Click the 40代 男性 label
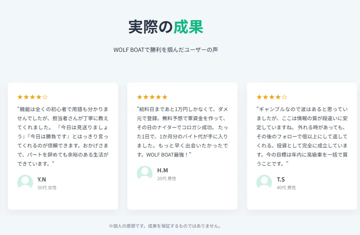Screen dimensions: 360x235 coord(286,188)
